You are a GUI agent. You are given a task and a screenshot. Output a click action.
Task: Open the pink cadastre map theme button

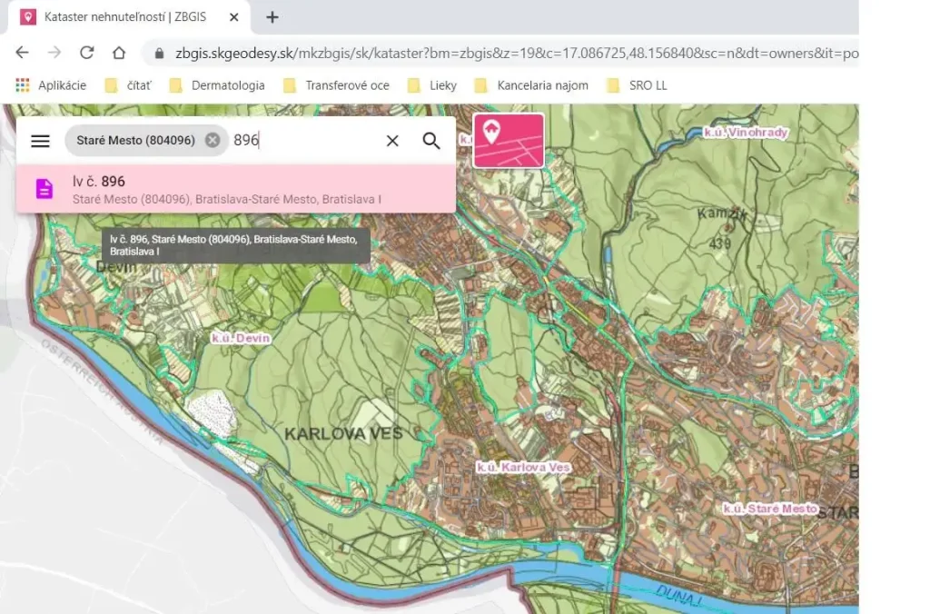click(509, 140)
